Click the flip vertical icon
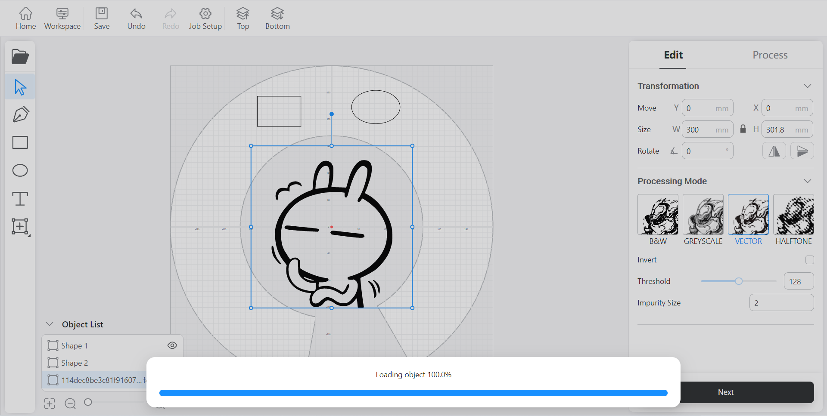The image size is (827, 416). point(802,151)
